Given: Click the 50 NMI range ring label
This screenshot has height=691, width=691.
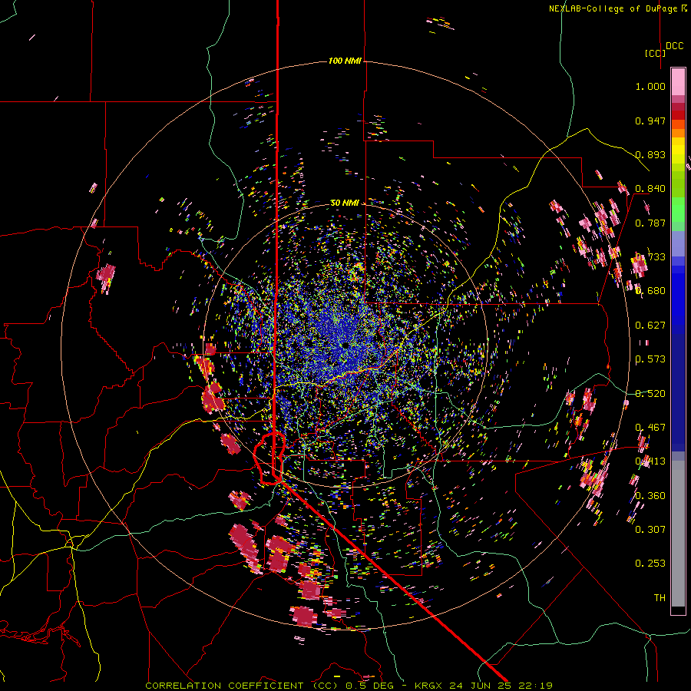Looking at the screenshot, I should pyautogui.click(x=345, y=203).
